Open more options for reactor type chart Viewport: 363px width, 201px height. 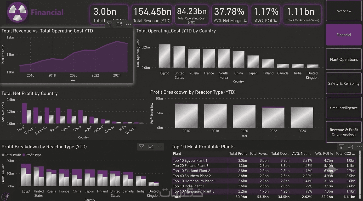160,147
